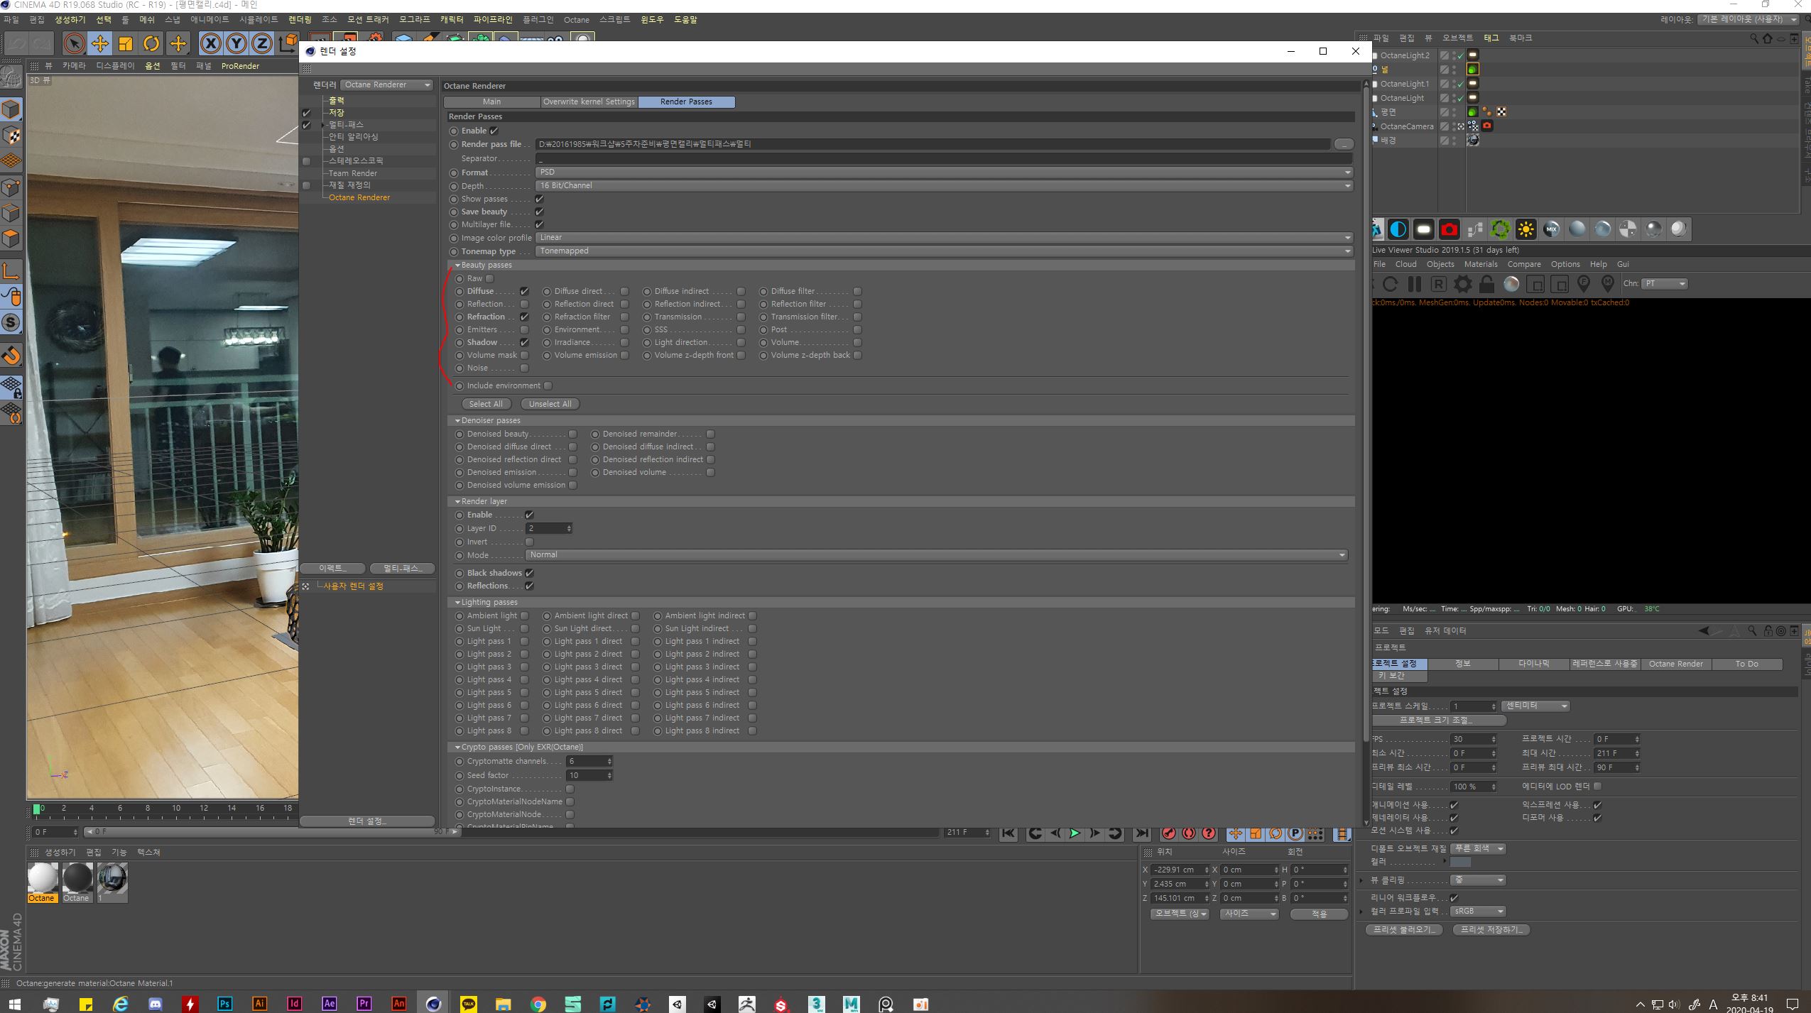This screenshot has height=1013, width=1811.
Task: Open the Depth dropdown set to 16 Bit/Channel
Action: coord(944,185)
